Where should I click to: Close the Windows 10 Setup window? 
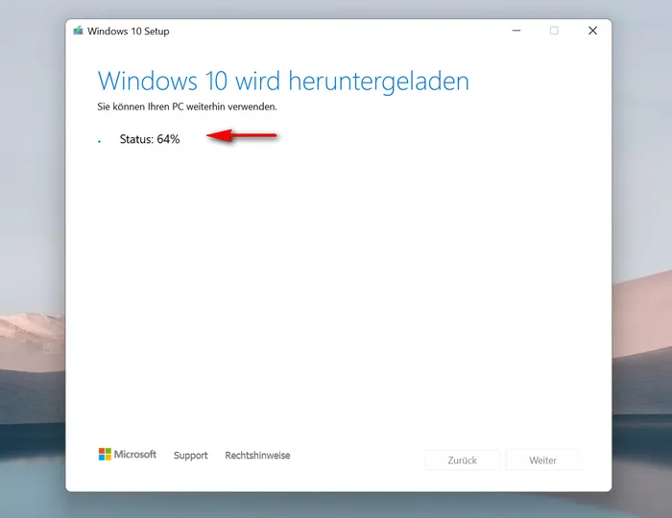point(592,31)
